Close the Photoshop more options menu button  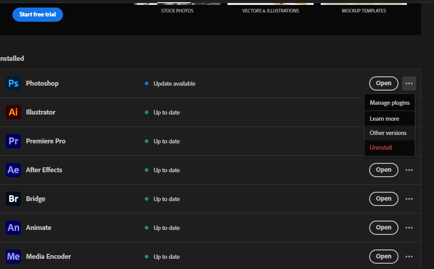coord(409,83)
